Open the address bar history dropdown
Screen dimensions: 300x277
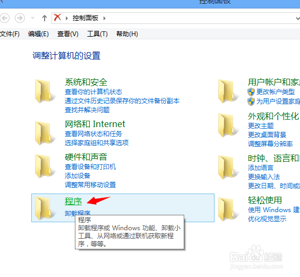tap(298, 19)
